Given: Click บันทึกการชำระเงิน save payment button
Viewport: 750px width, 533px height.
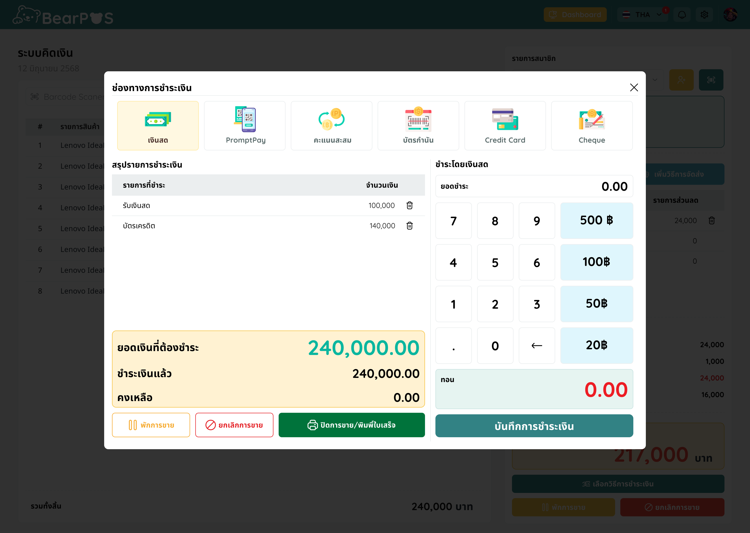Looking at the screenshot, I should (534, 426).
